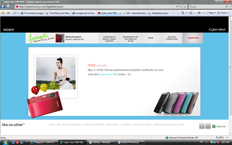The width and height of the screenshot is (232, 145).
Task: Click the Facebook share icon in footer
Action: coord(202,126)
